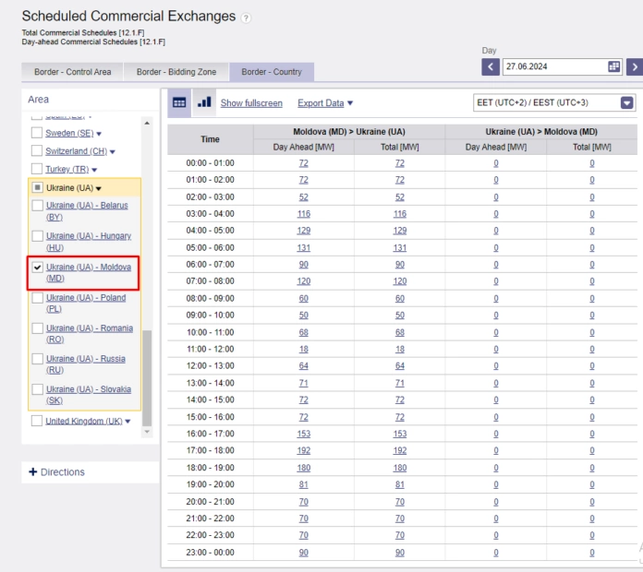Click the Show fullscreen link
Screen dimensions: 643x572
pyautogui.click(x=251, y=103)
